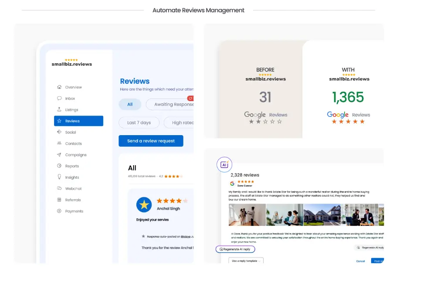Click Anchal Singh's blue star avatar
The height and width of the screenshot is (282, 430).
(144, 205)
